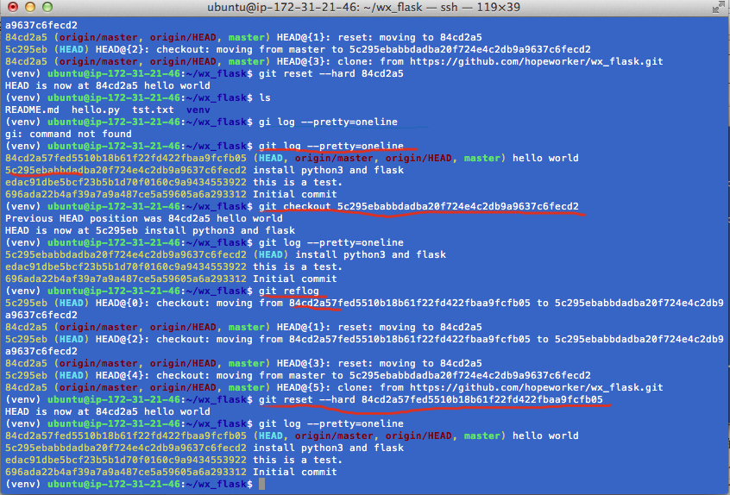Click the 'git reflog' command
The height and width of the screenshot is (495, 730).
click(289, 291)
